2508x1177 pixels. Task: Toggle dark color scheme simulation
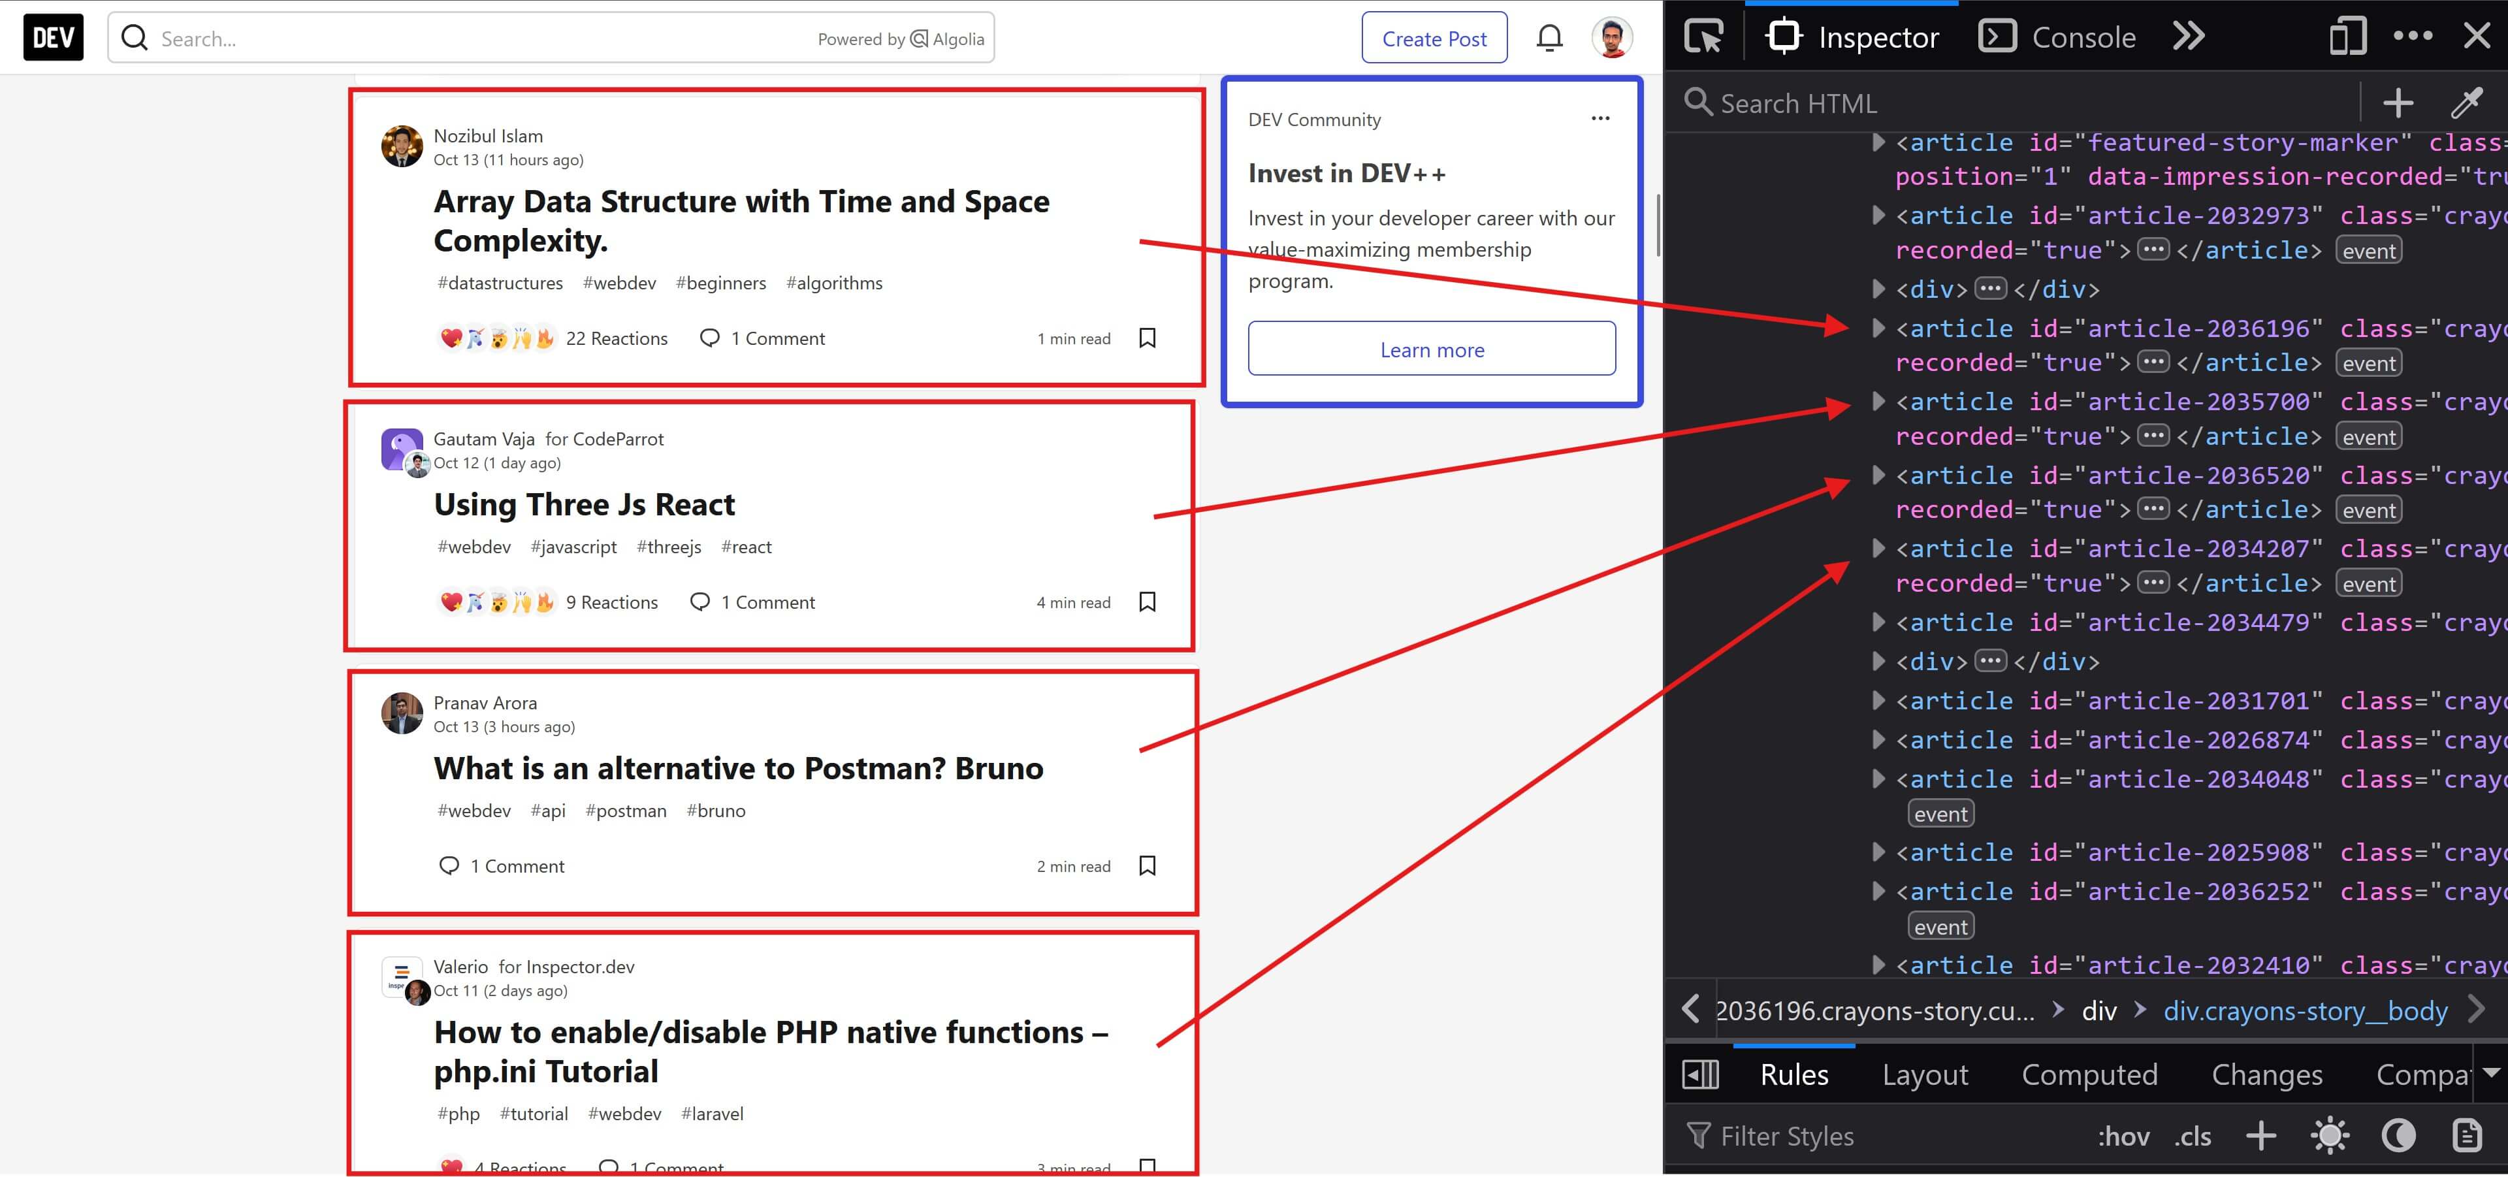pyautogui.click(x=2398, y=1135)
